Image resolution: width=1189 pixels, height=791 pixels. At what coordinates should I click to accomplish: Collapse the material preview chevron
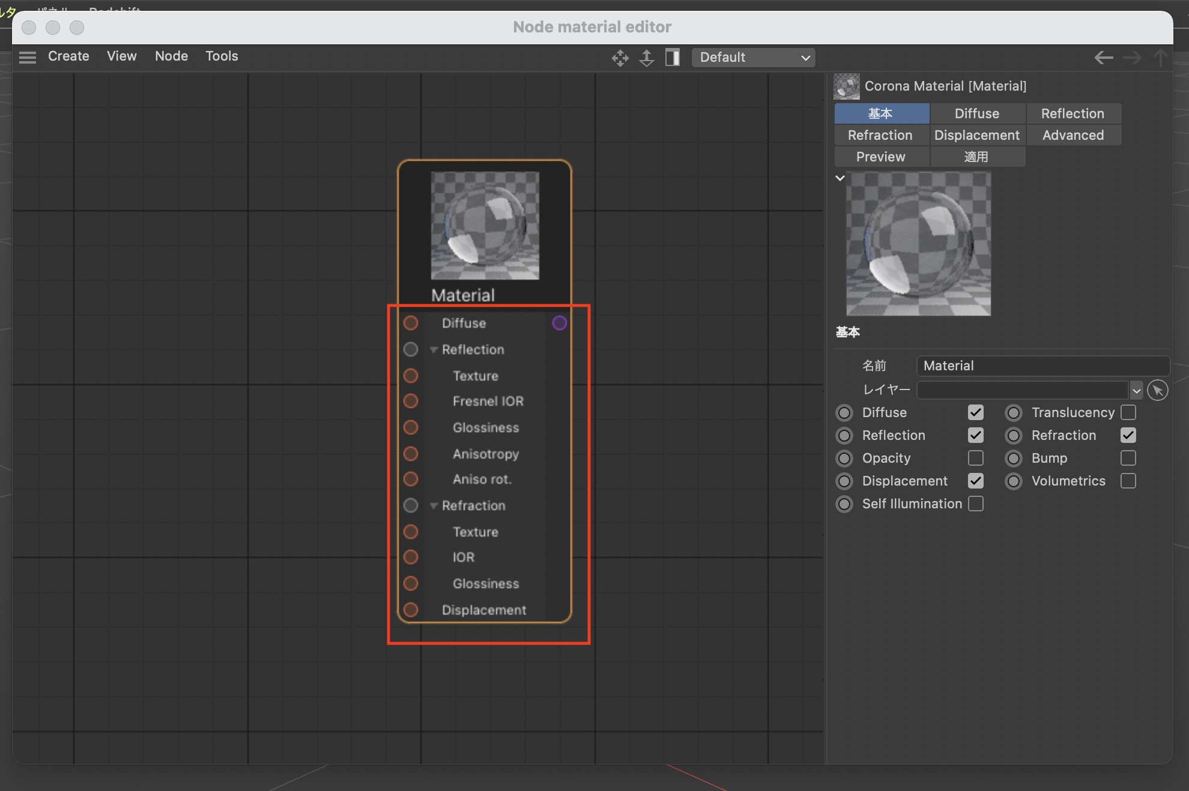(x=840, y=178)
